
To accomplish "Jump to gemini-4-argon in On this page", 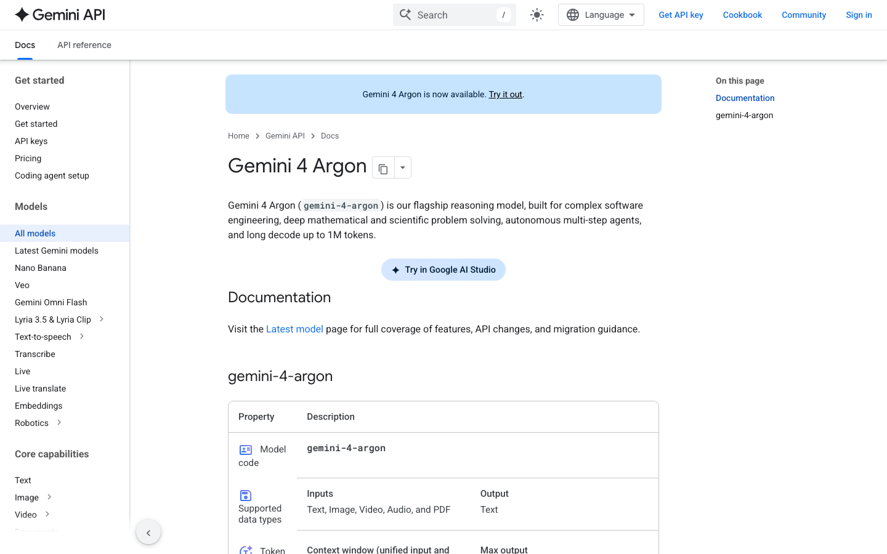I will [x=744, y=115].
